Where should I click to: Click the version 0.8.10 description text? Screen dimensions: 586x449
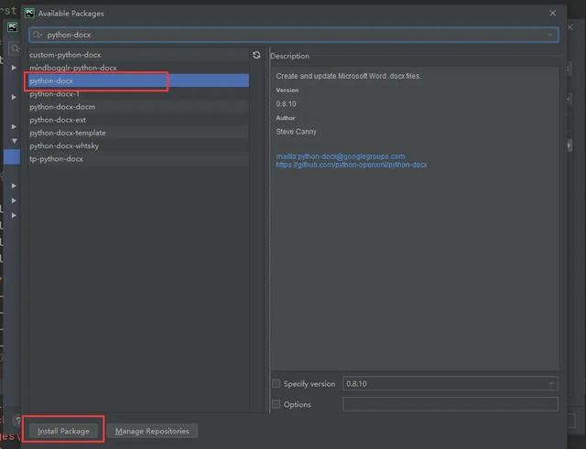tap(286, 103)
